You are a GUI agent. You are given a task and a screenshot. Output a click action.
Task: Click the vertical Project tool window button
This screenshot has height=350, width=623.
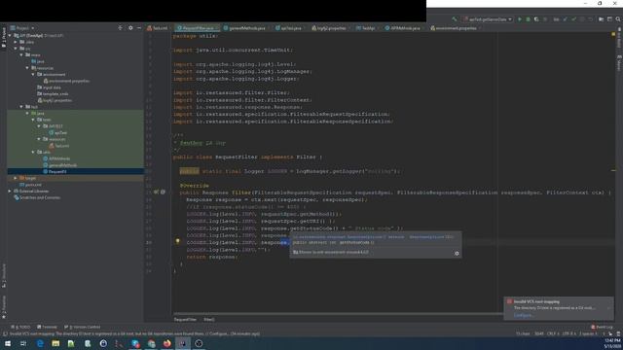4,38
